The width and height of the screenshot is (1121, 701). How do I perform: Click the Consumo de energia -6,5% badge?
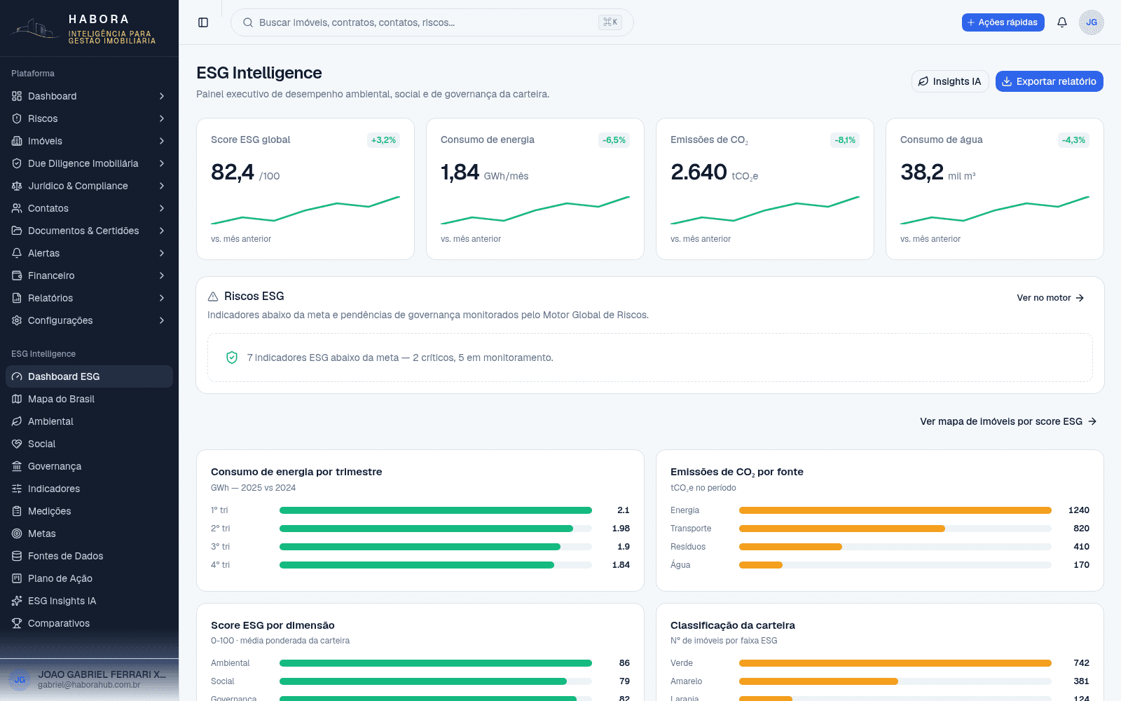614,140
